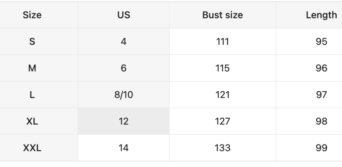Click the US size 8/10 cell
342x167 pixels.
tap(123, 95)
